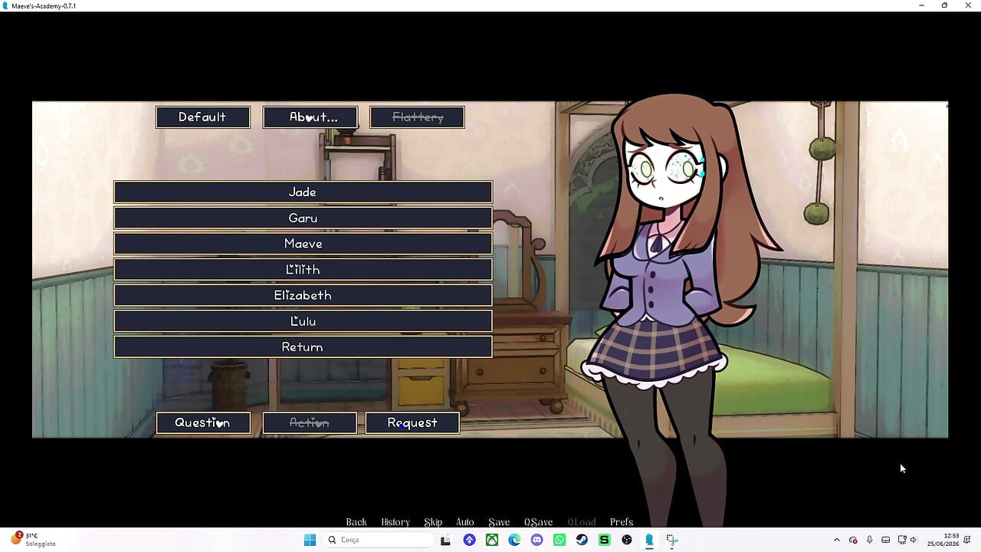
Task: Click Return to go back
Action: (x=303, y=347)
